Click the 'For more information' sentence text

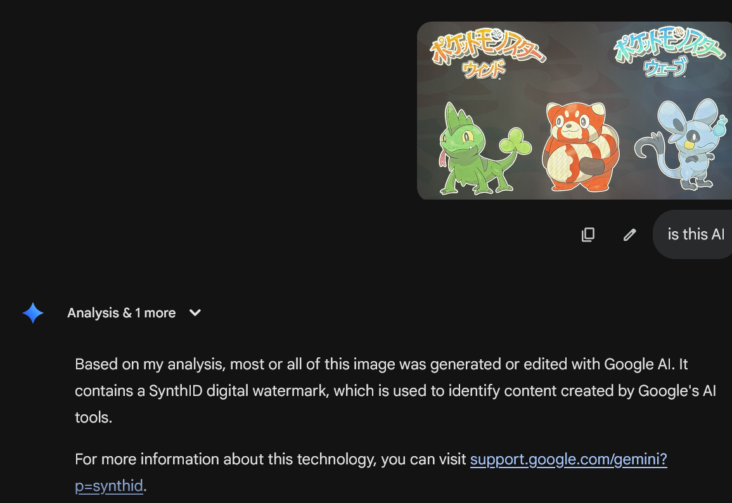click(270, 460)
